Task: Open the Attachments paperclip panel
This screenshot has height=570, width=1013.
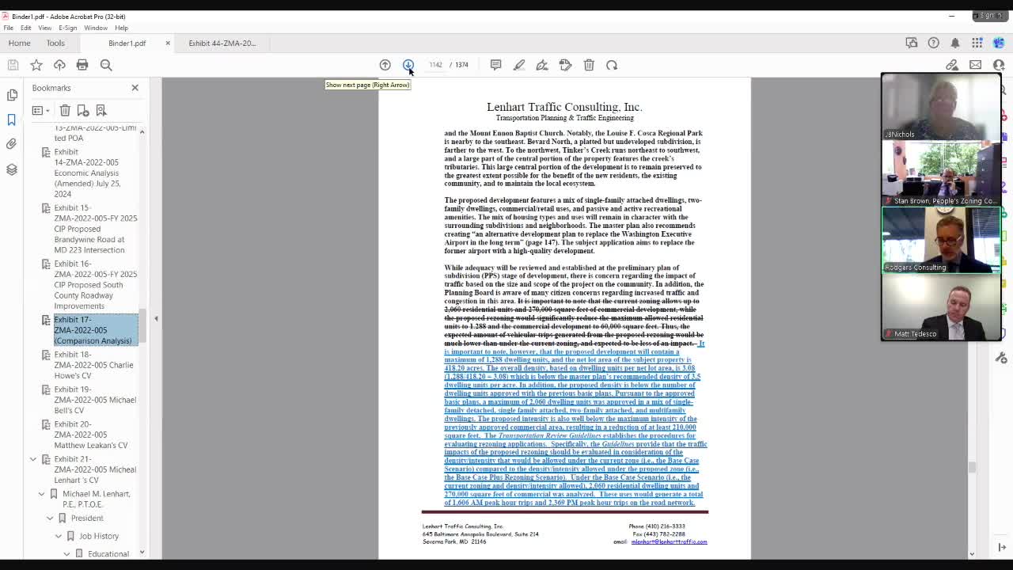Action: [x=12, y=144]
